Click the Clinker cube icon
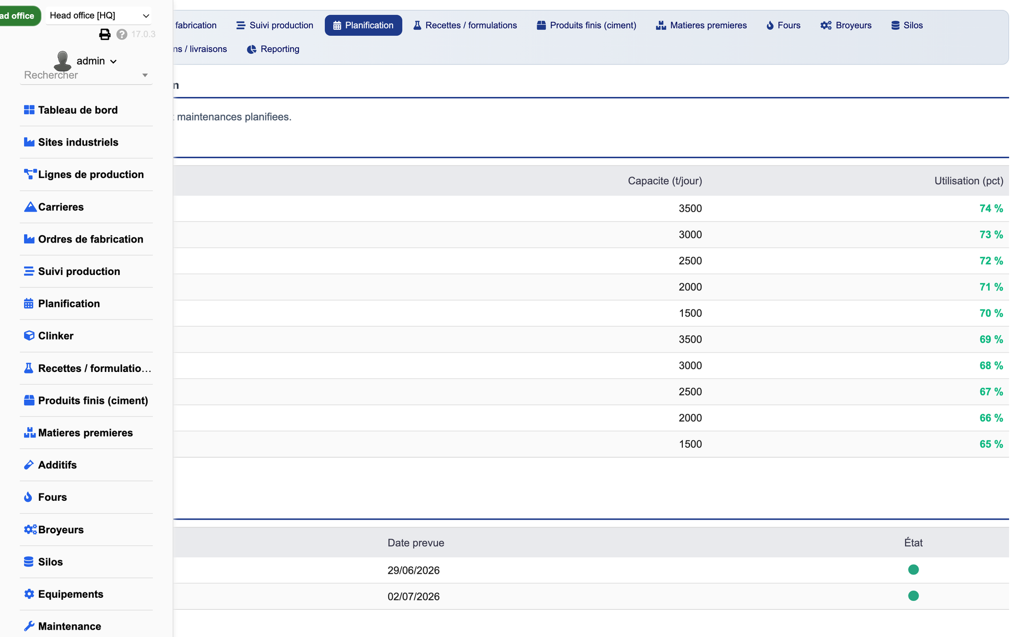 tap(29, 336)
